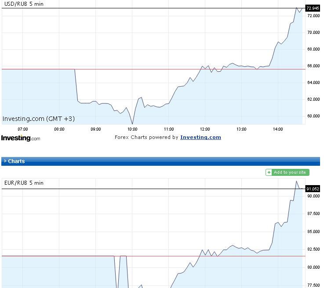Click the 85.000 price label on EUR/RUB axis

[x=313, y=232]
